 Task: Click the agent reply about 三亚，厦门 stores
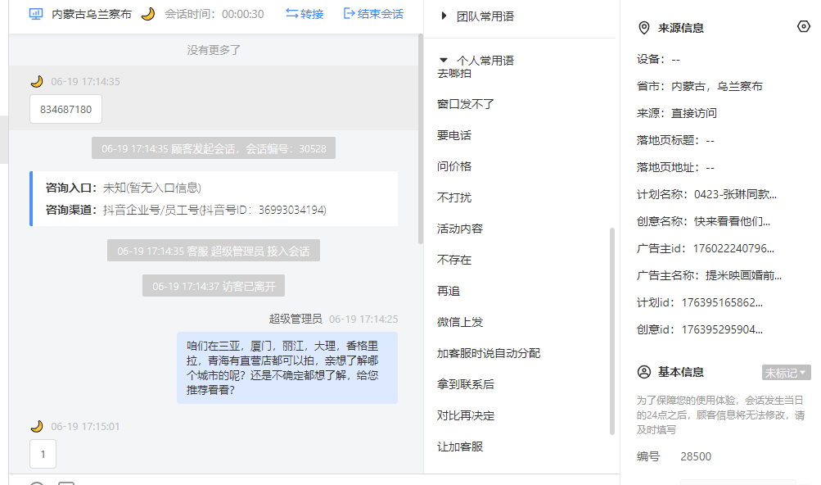(287, 368)
